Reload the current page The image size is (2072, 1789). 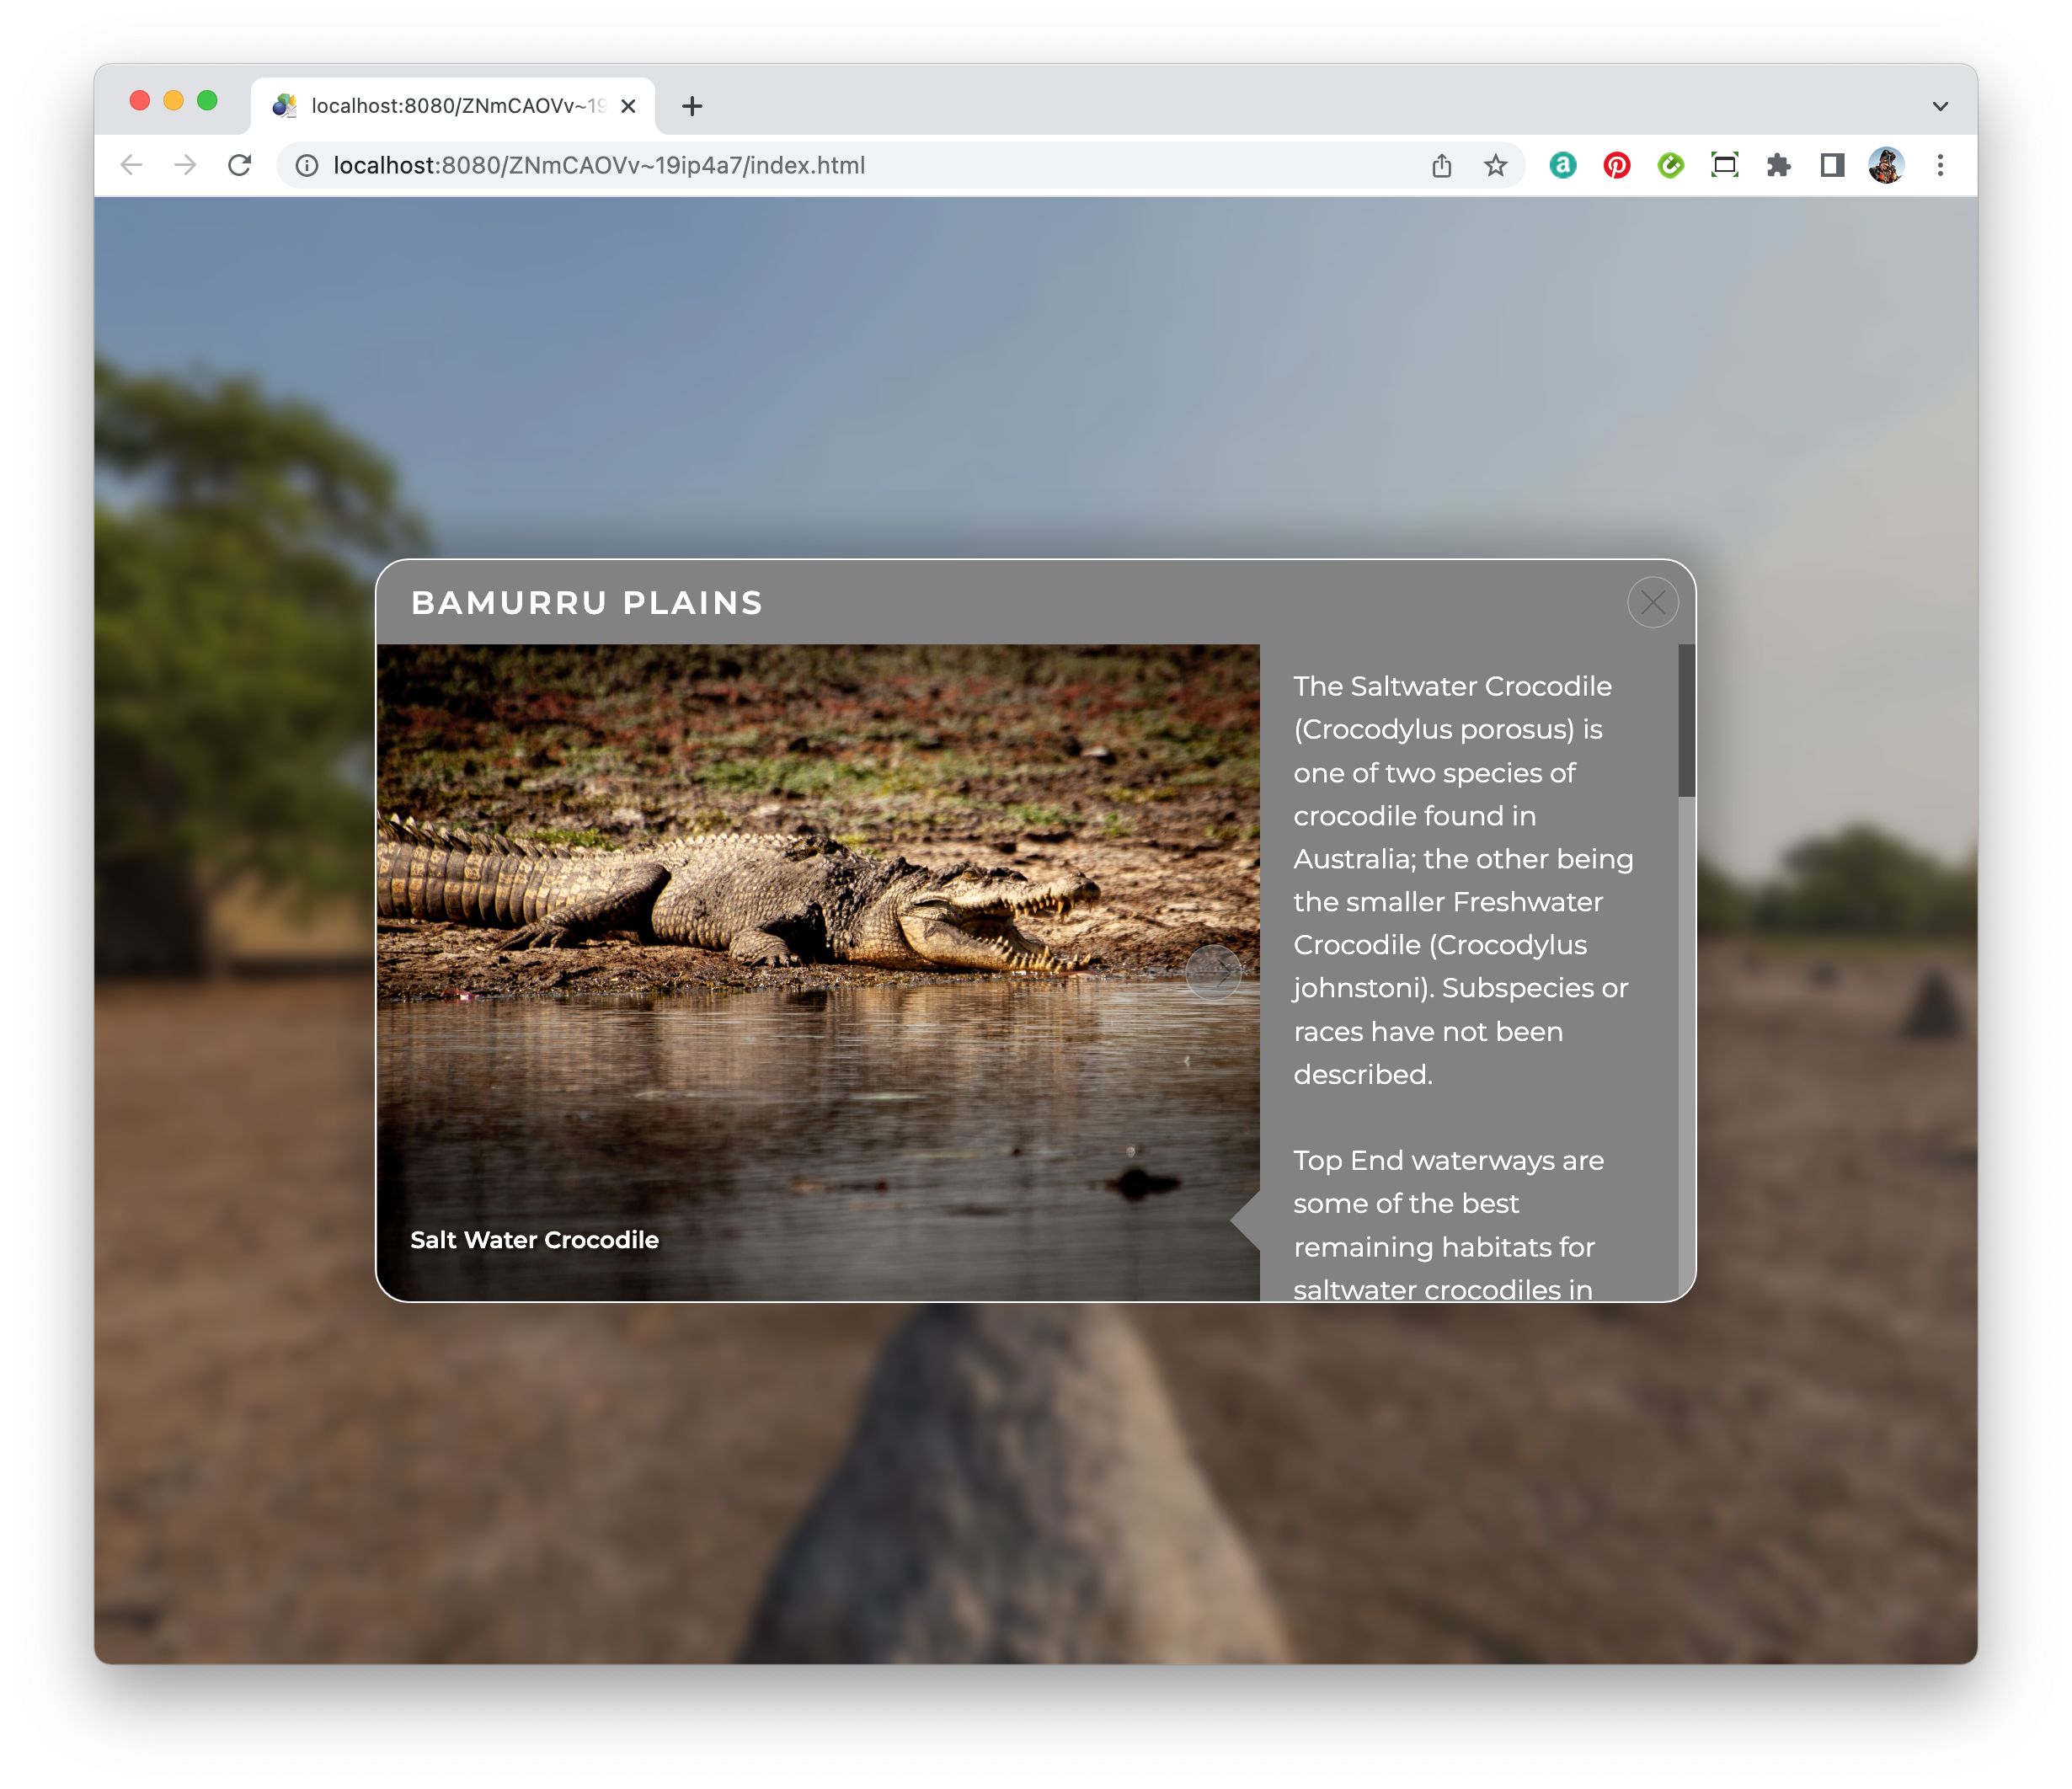pos(239,165)
